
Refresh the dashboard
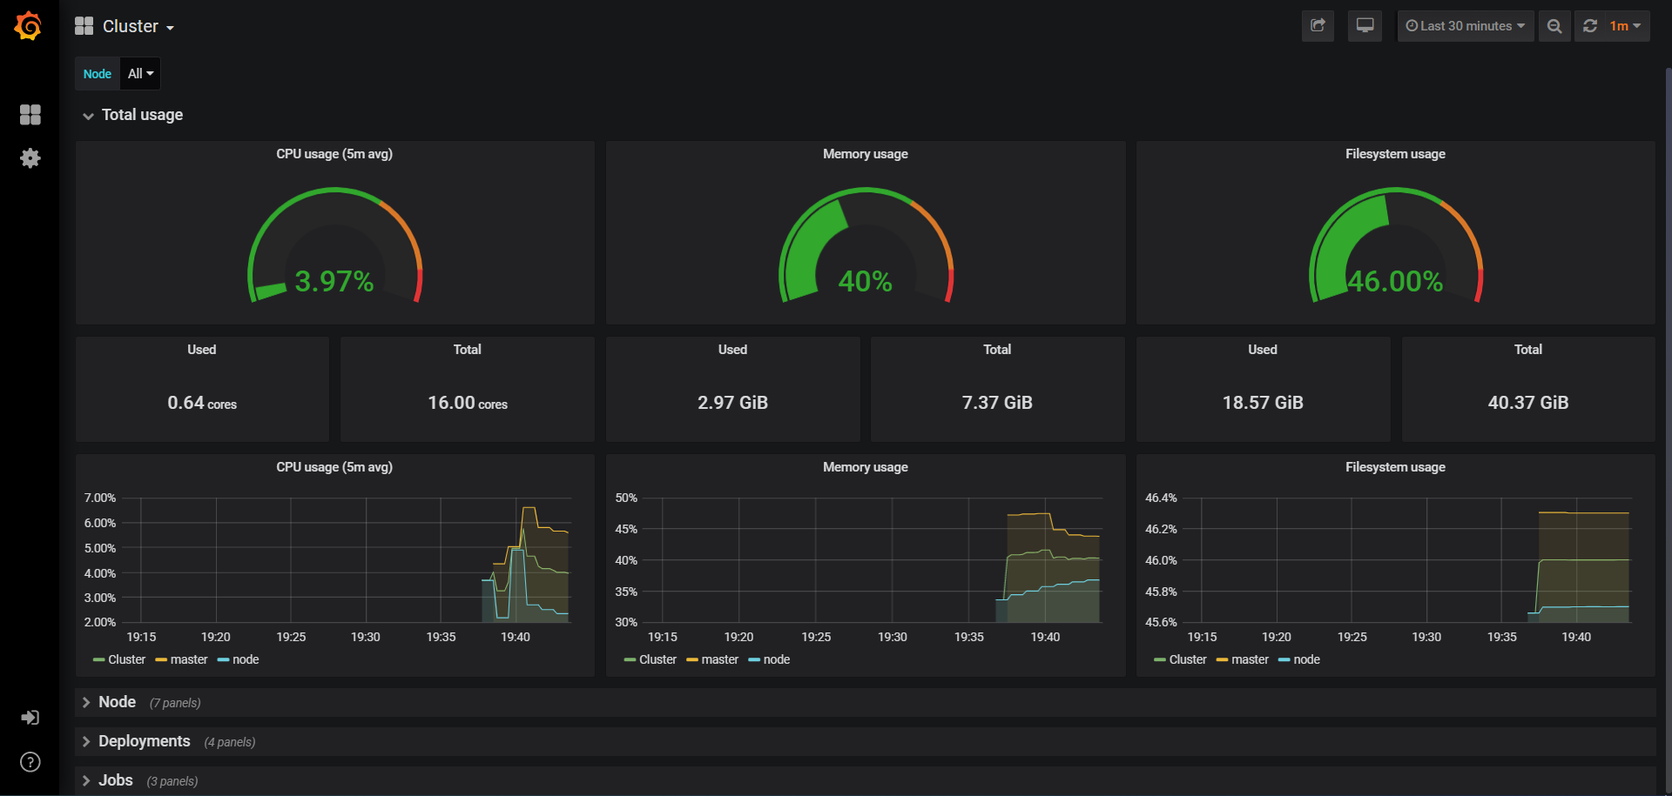coord(1590,26)
